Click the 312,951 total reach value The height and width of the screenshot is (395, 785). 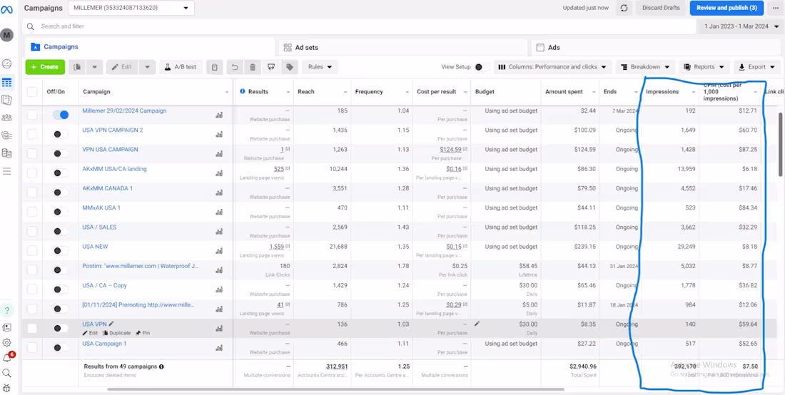pos(336,366)
